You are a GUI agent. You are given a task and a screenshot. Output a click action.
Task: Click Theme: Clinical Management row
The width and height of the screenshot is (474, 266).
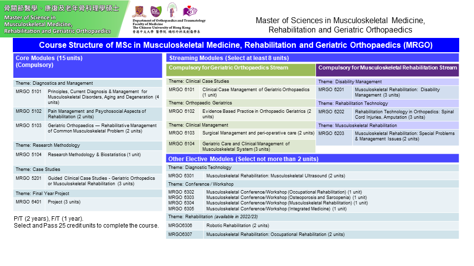click(240, 125)
